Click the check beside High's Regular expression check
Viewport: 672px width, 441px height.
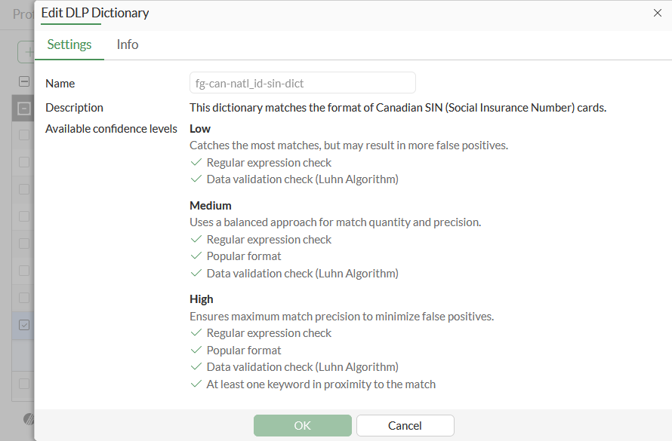tap(196, 332)
